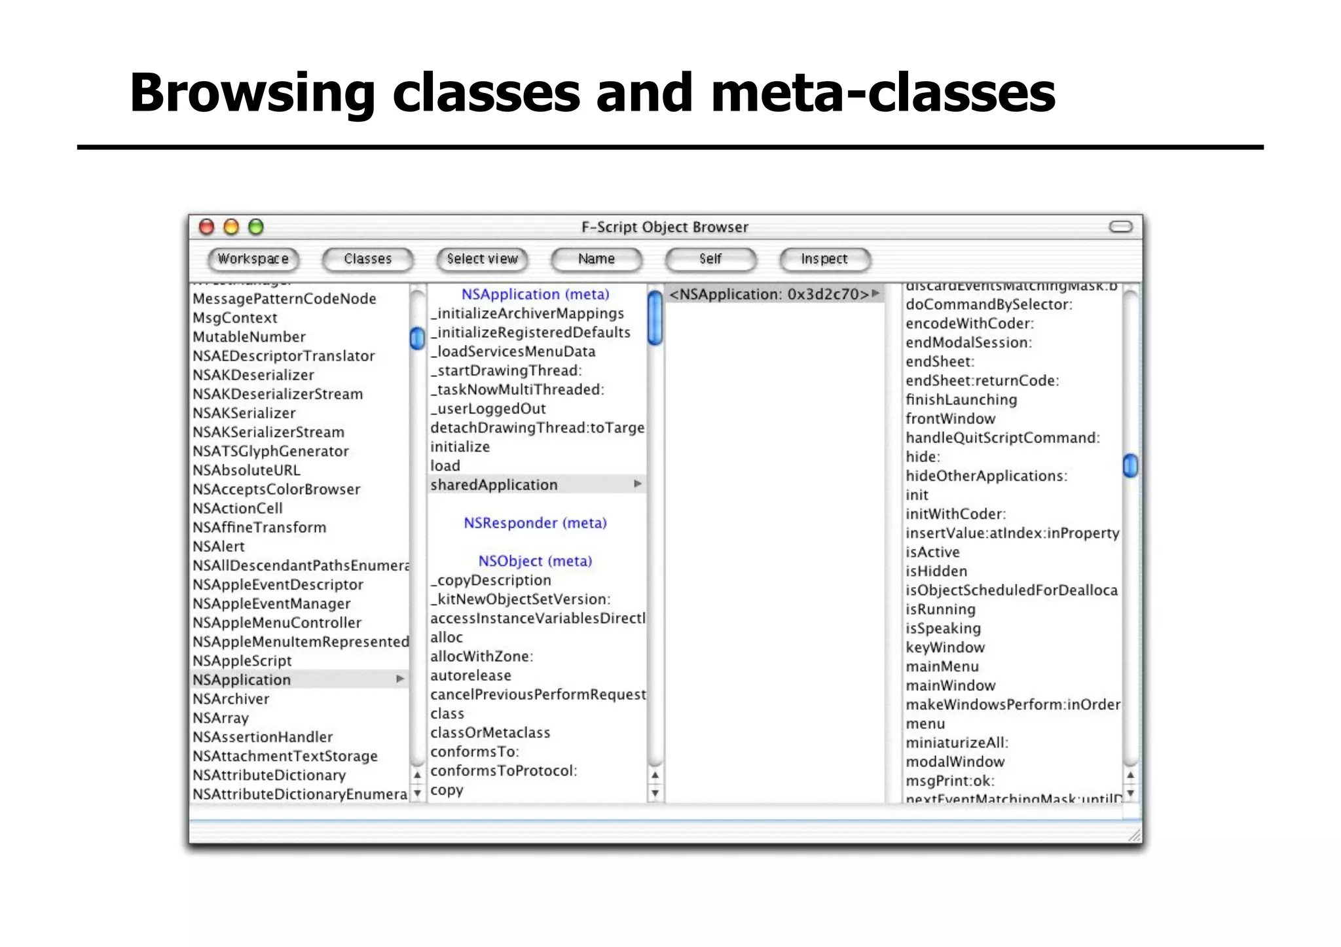The height and width of the screenshot is (947, 1341).
Task: Select MessagePatternCodeNode in class list
Action: [x=284, y=298]
